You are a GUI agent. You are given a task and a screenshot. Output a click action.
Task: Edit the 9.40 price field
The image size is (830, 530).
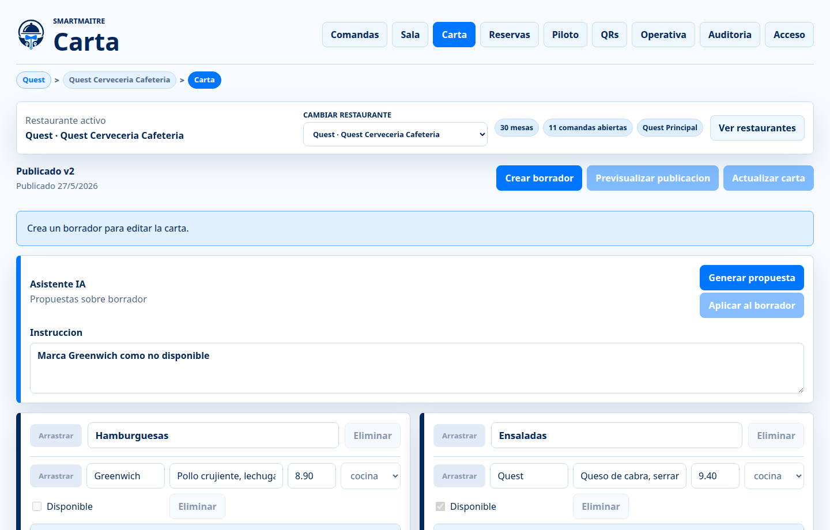click(x=715, y=476)
